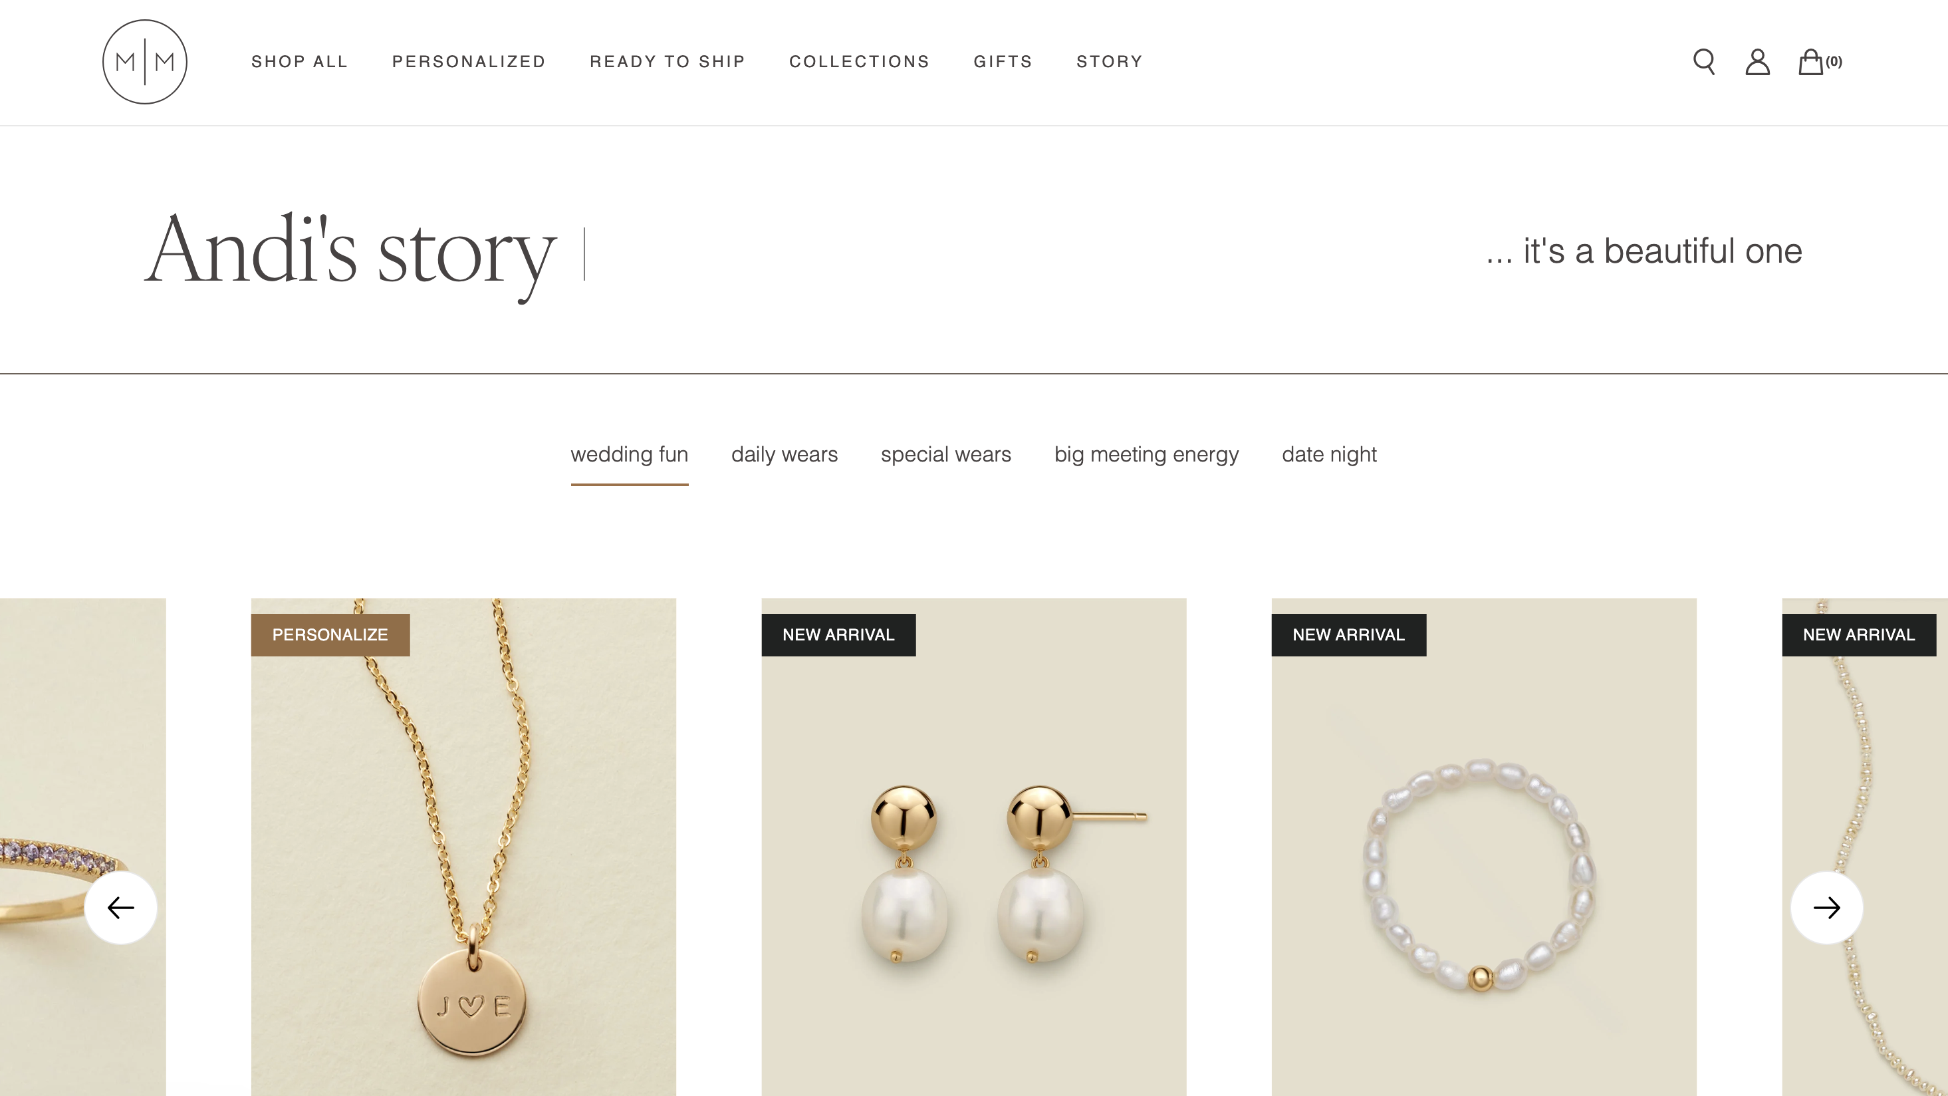The height and width of the screenshot is (1096, 1948).
Task: Open the search magnifier icon
Action: tap(1704, 62)
